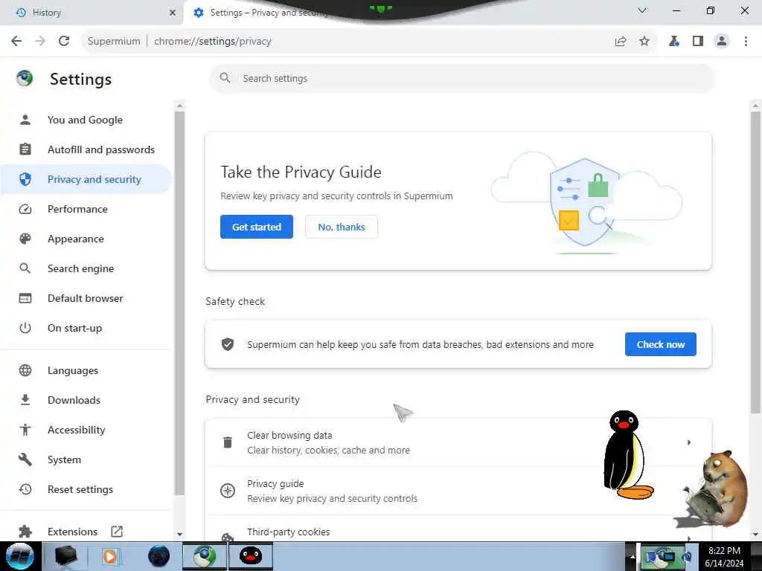Open Languages settings
The height and width of the screenshot is (571, 762).
click(86, 370)
